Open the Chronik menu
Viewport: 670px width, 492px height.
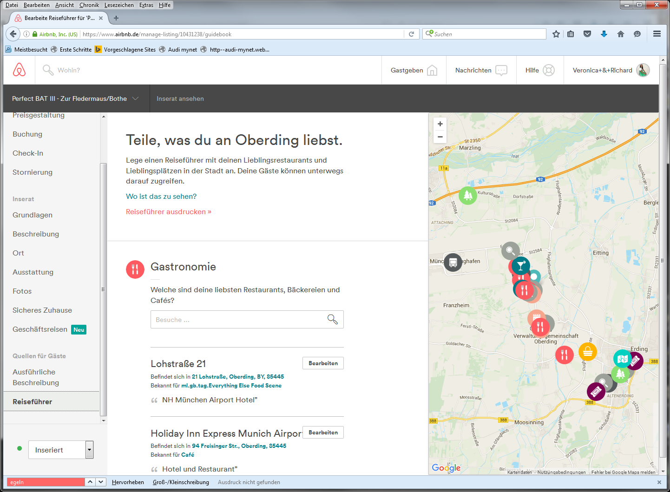click(89, 5)
